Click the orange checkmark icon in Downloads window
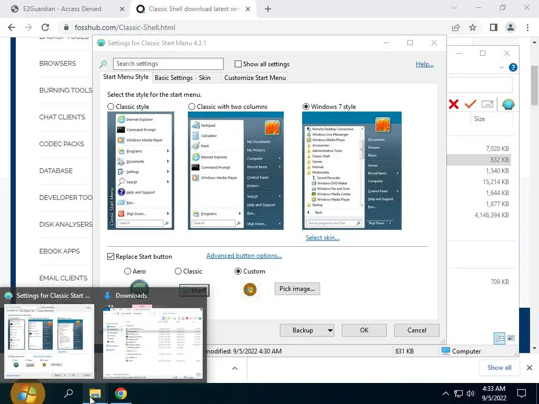 [x=470, y=104]
